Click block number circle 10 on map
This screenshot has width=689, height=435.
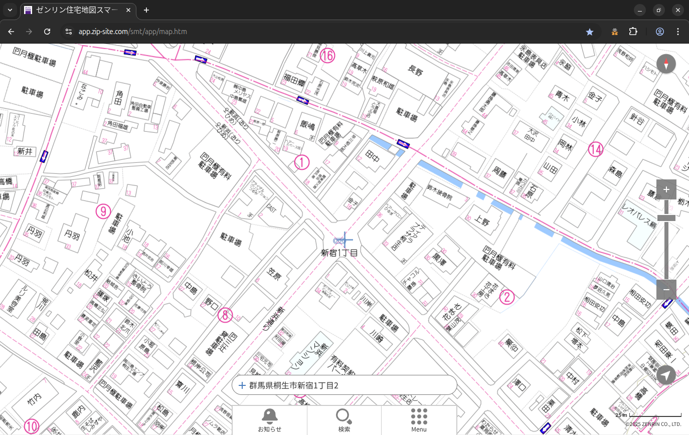(32, 426)
